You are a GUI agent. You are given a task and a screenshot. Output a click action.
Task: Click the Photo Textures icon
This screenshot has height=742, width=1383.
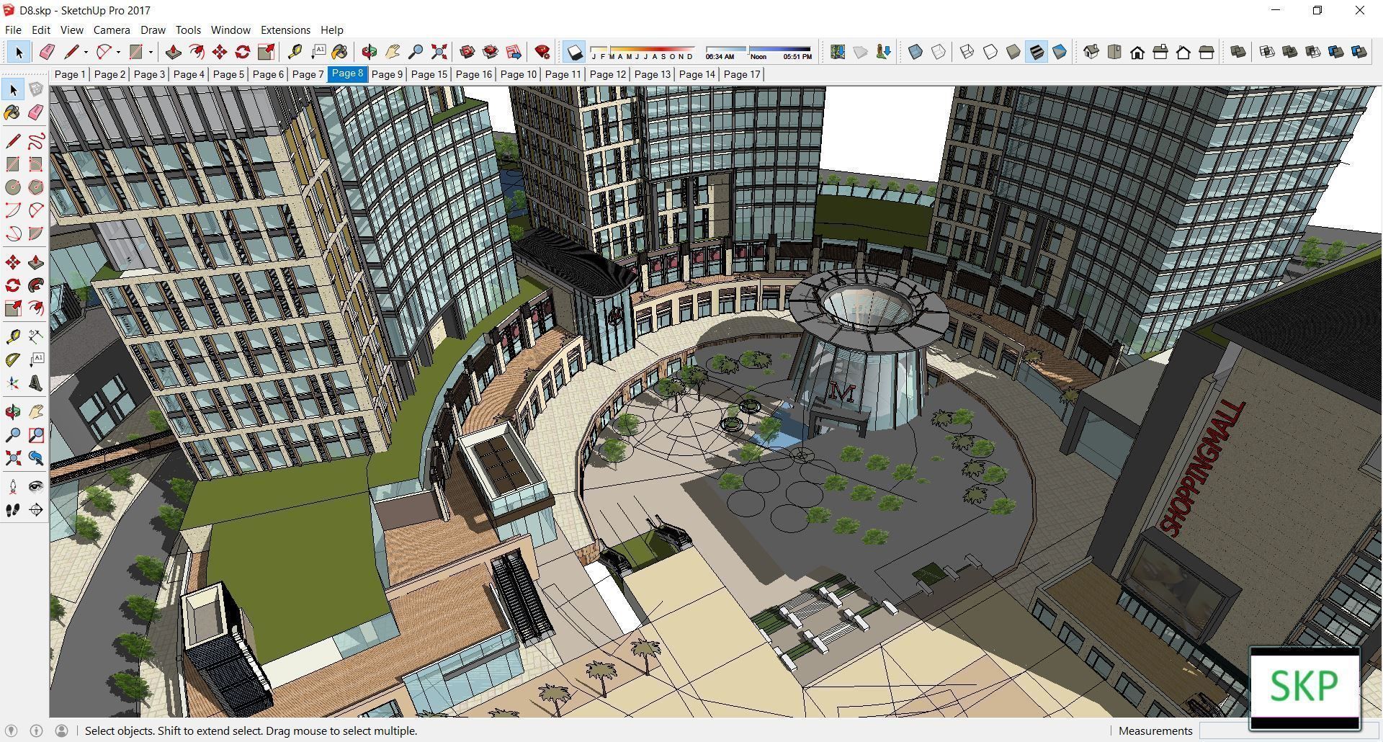pos(883,52)
